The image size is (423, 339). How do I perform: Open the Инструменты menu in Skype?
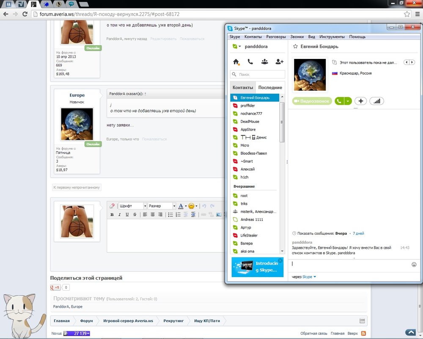click(x=332, y=37)
